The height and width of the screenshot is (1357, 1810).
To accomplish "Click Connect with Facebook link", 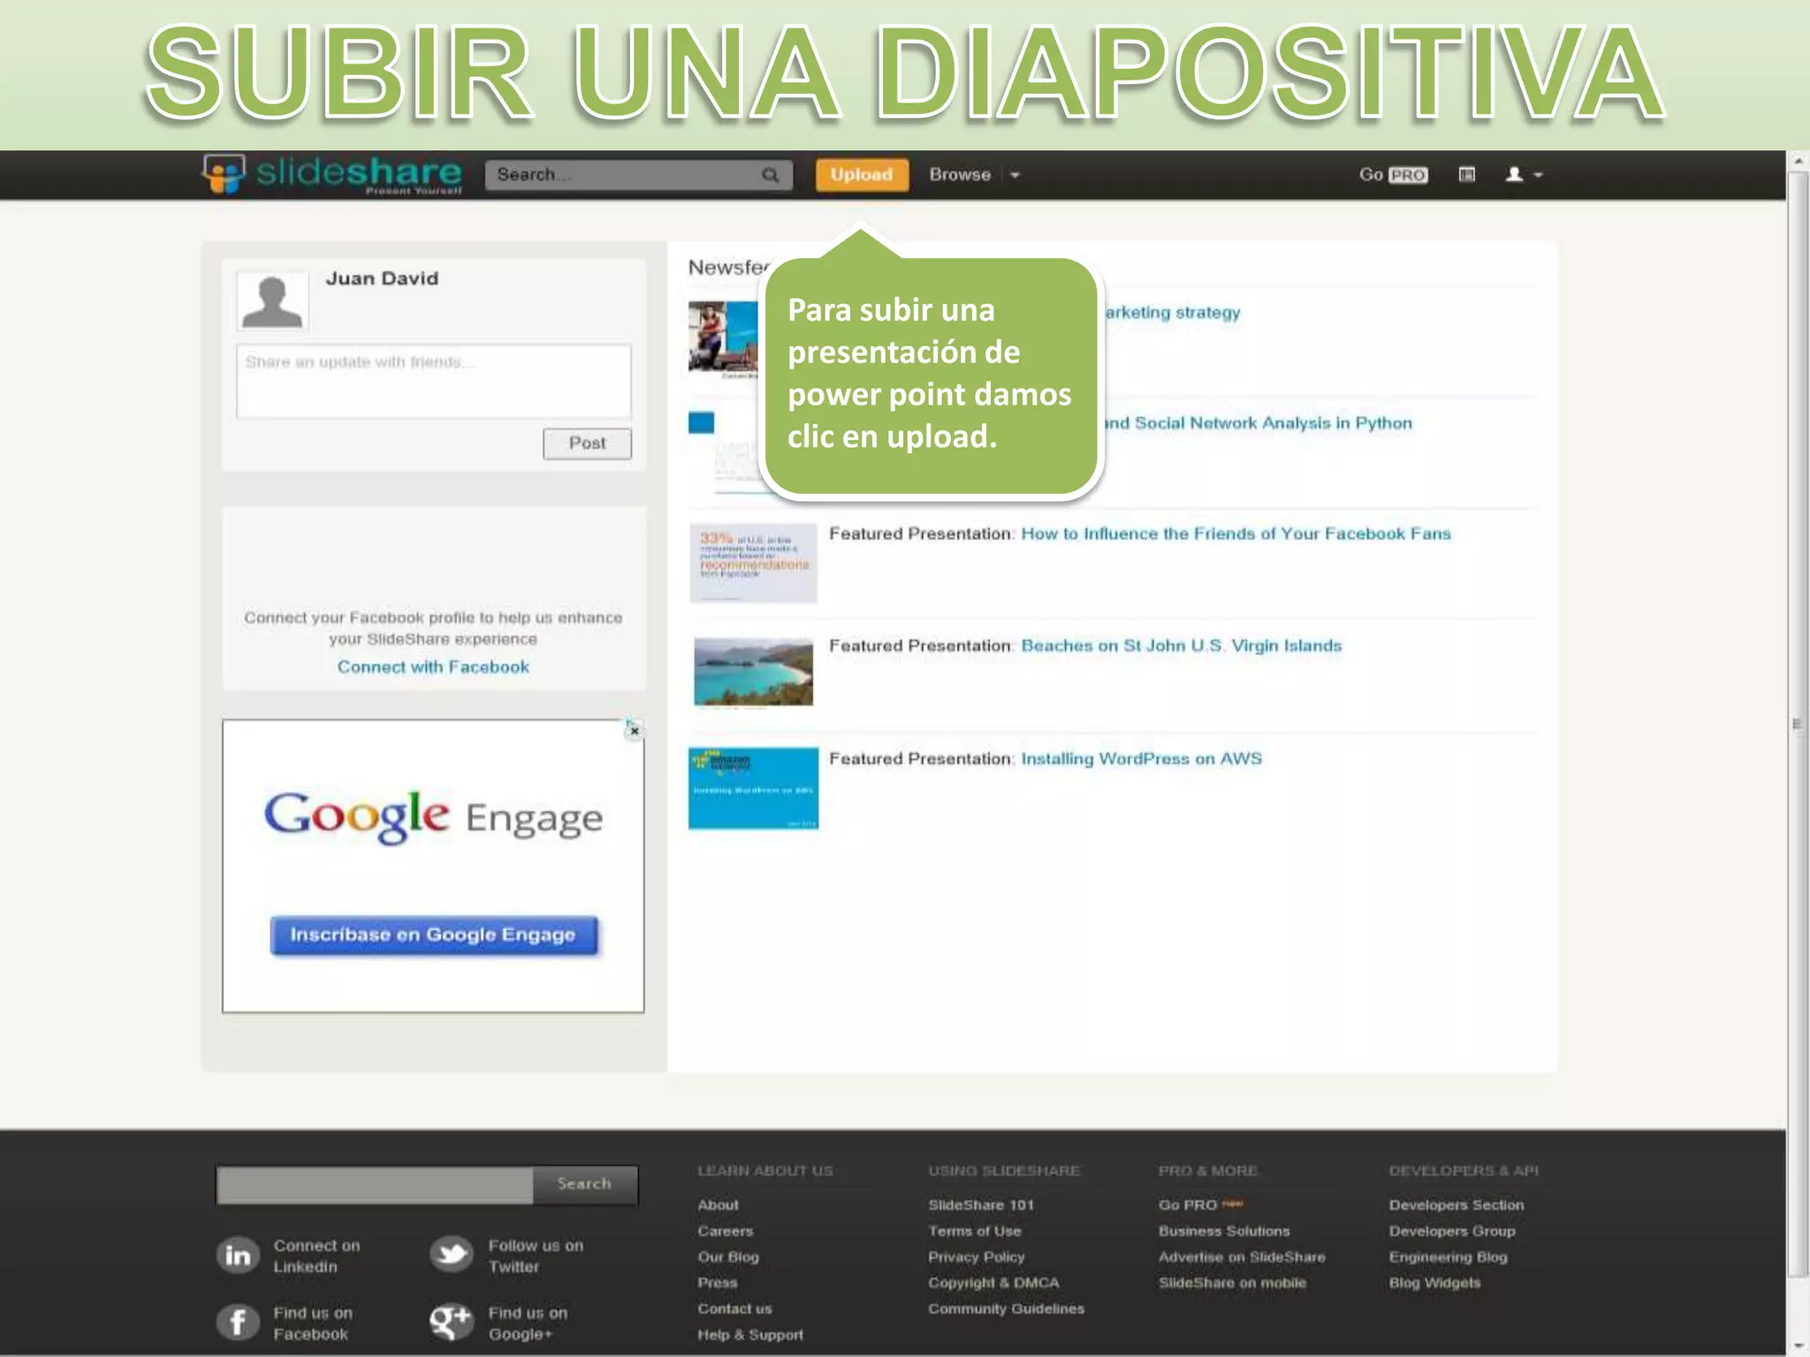I will [433, 667].
